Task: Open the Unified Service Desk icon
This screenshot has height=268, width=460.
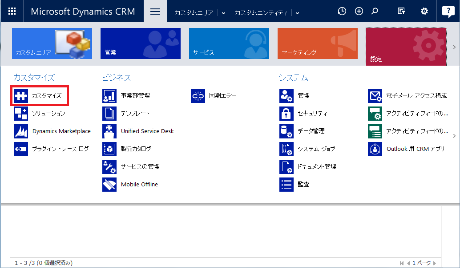Action: pyautogui.click(x=109, y=131)
